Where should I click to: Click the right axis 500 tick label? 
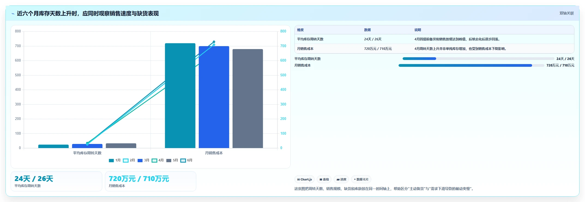click(283, 75)
